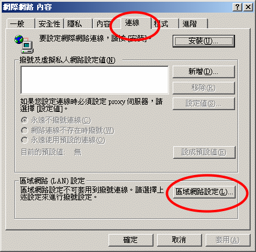
Task: Switch to the 一般 tab
Action: coord(20,24)
